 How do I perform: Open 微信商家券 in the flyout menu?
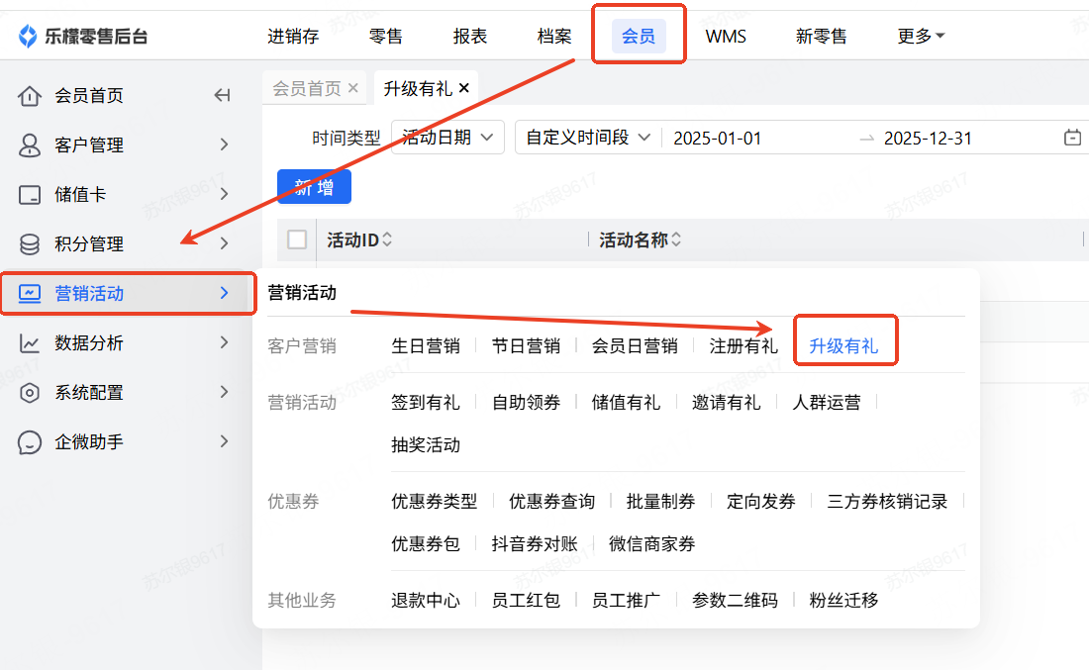coord(652,543)
